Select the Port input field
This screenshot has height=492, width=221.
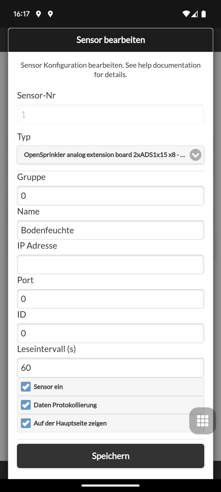(x=110, y=299)
